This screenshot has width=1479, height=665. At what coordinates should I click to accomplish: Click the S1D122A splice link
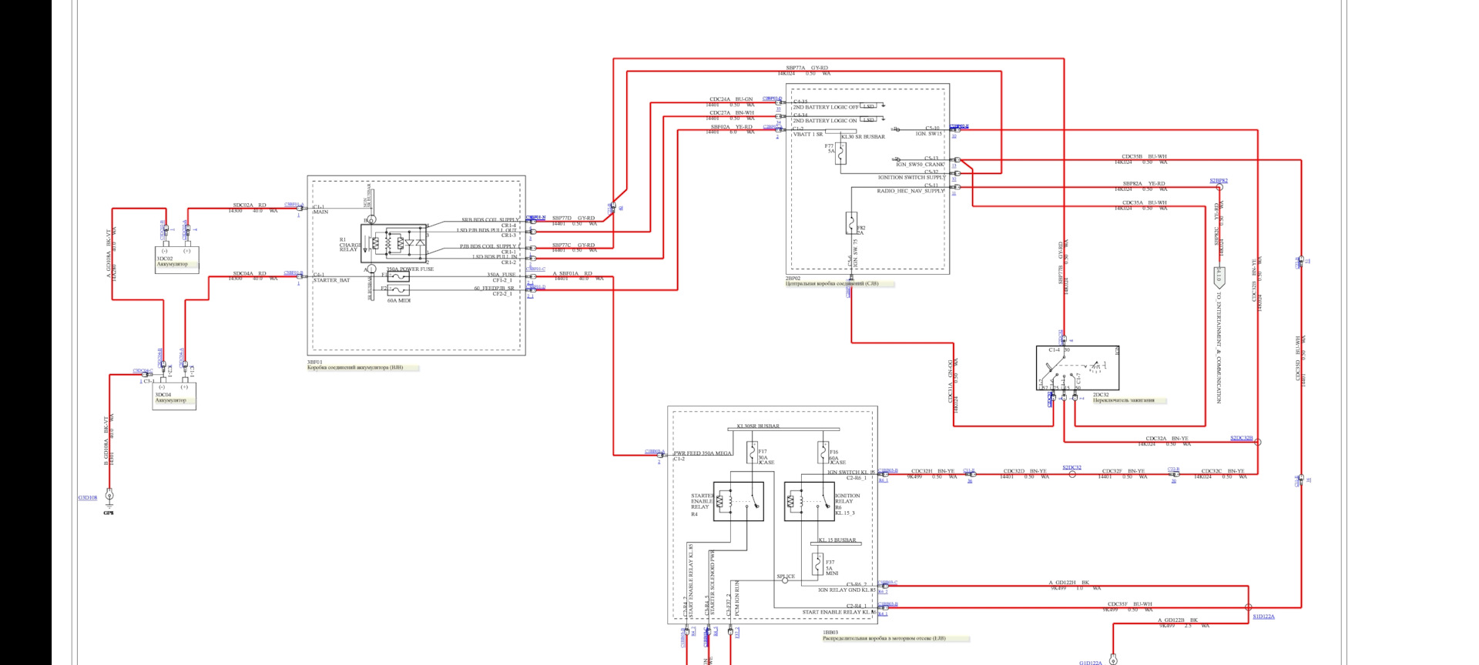pyautogui.click(x=1263, y=617)
